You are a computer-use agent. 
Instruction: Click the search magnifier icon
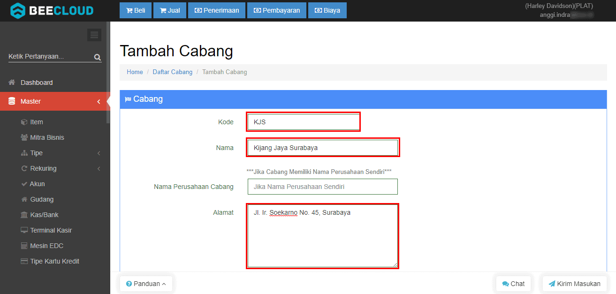[97, 57]
